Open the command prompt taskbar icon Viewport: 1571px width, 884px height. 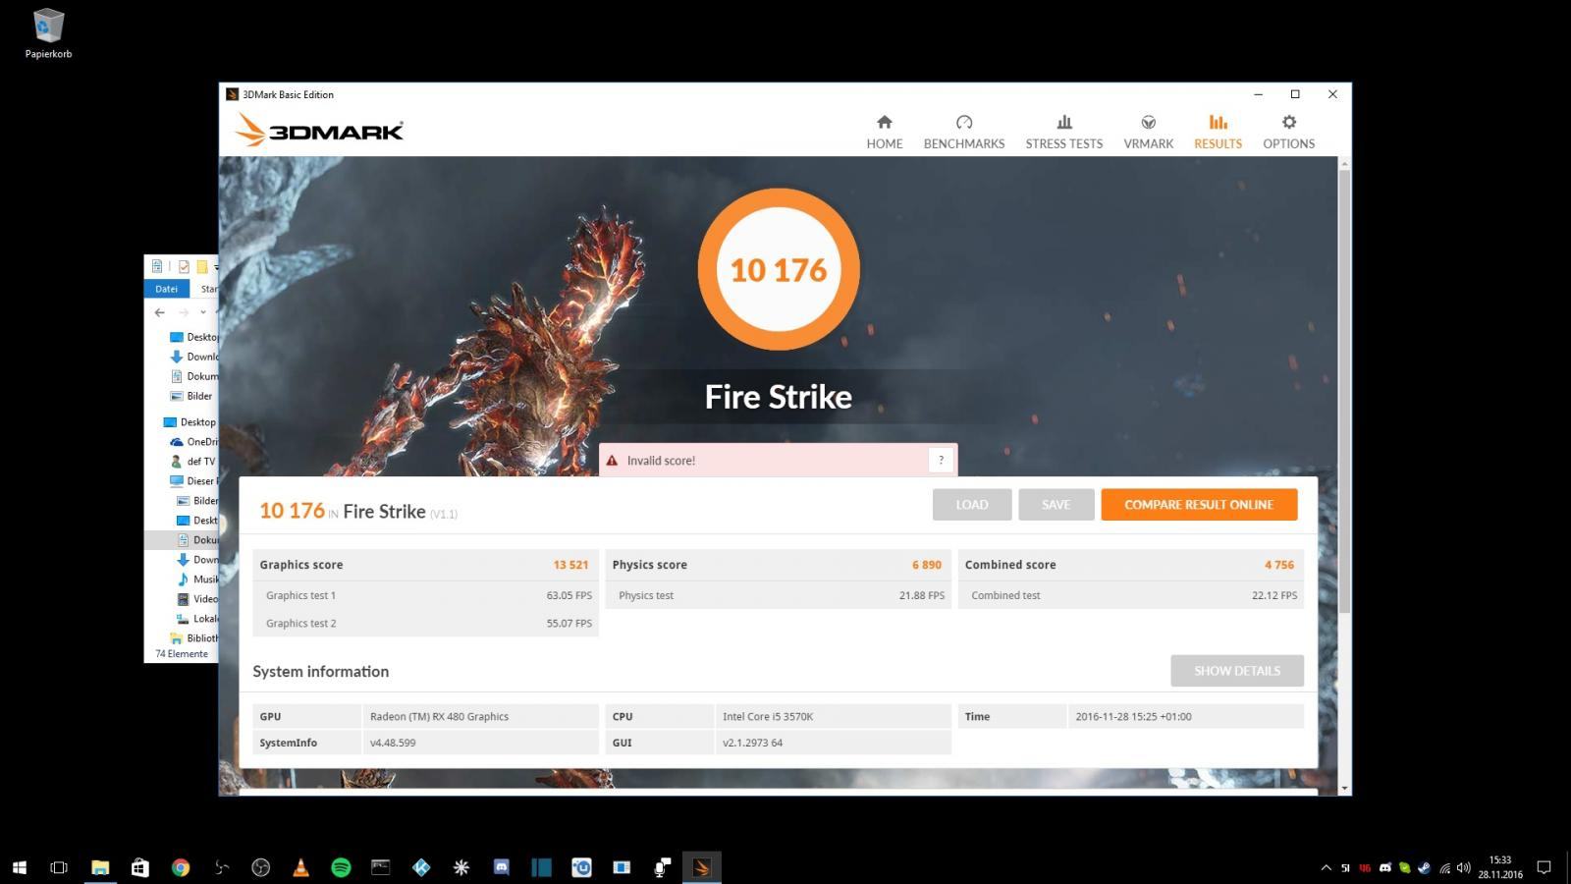pos(381,867)
